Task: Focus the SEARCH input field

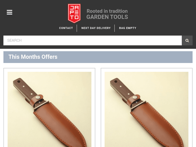Action: click(x=93, y=40)
